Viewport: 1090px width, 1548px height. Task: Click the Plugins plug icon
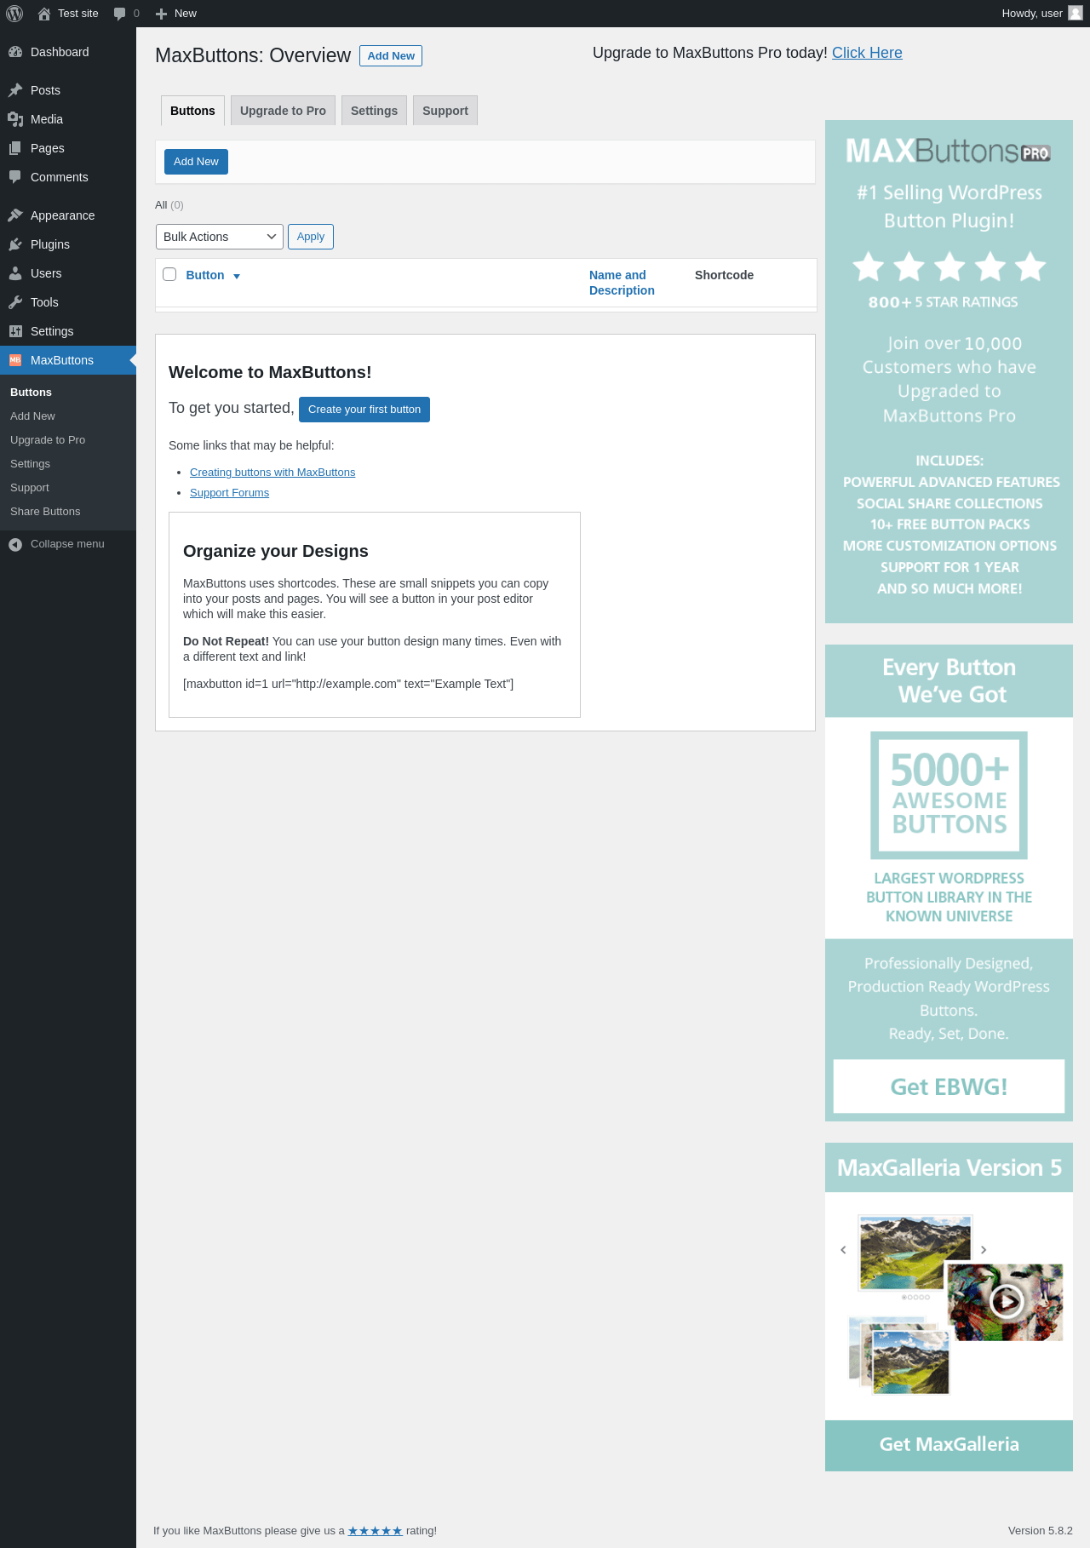tap(15, 244)
